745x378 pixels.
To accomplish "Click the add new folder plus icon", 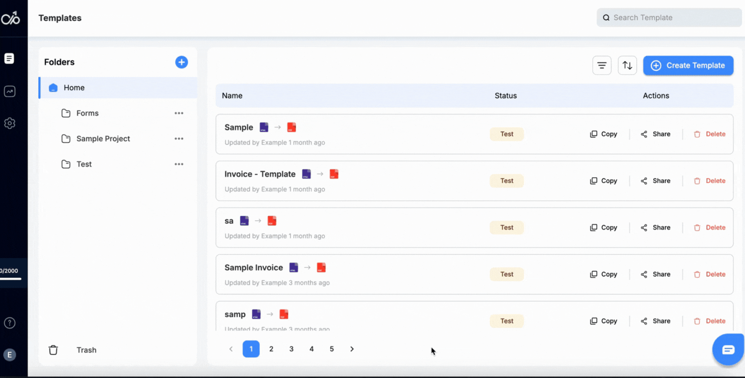I will [x=182, y=62].
